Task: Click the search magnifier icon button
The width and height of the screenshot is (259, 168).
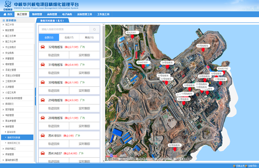Action: tap(94, 30)
